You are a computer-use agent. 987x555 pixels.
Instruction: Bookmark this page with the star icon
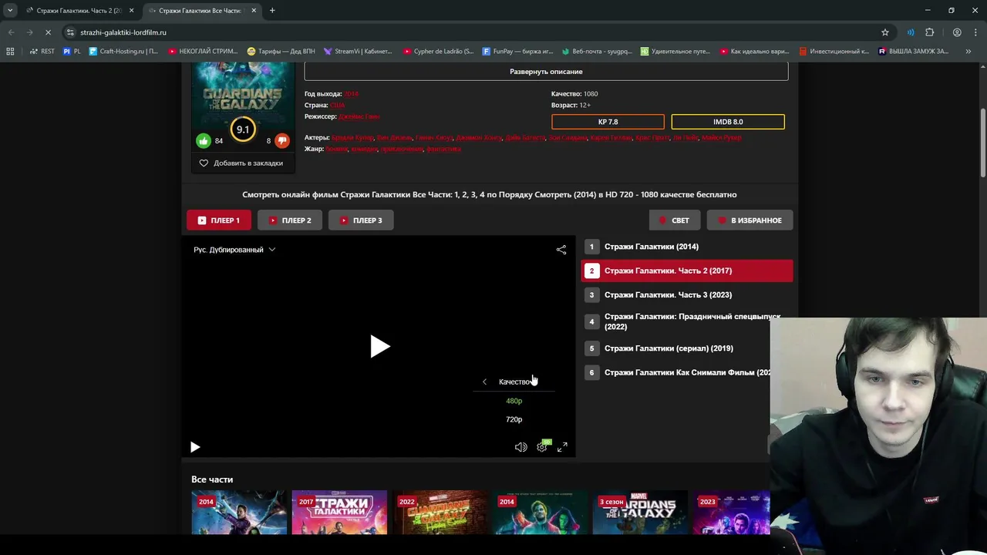click(x=885, y=32)
